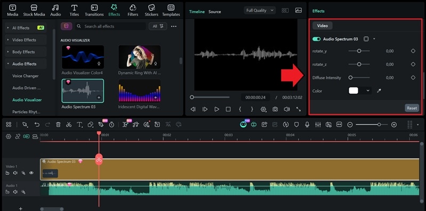426x211 pixels.
Task: Add keyframe for Diffuse Intensity
Action: (x=413, y=77)
